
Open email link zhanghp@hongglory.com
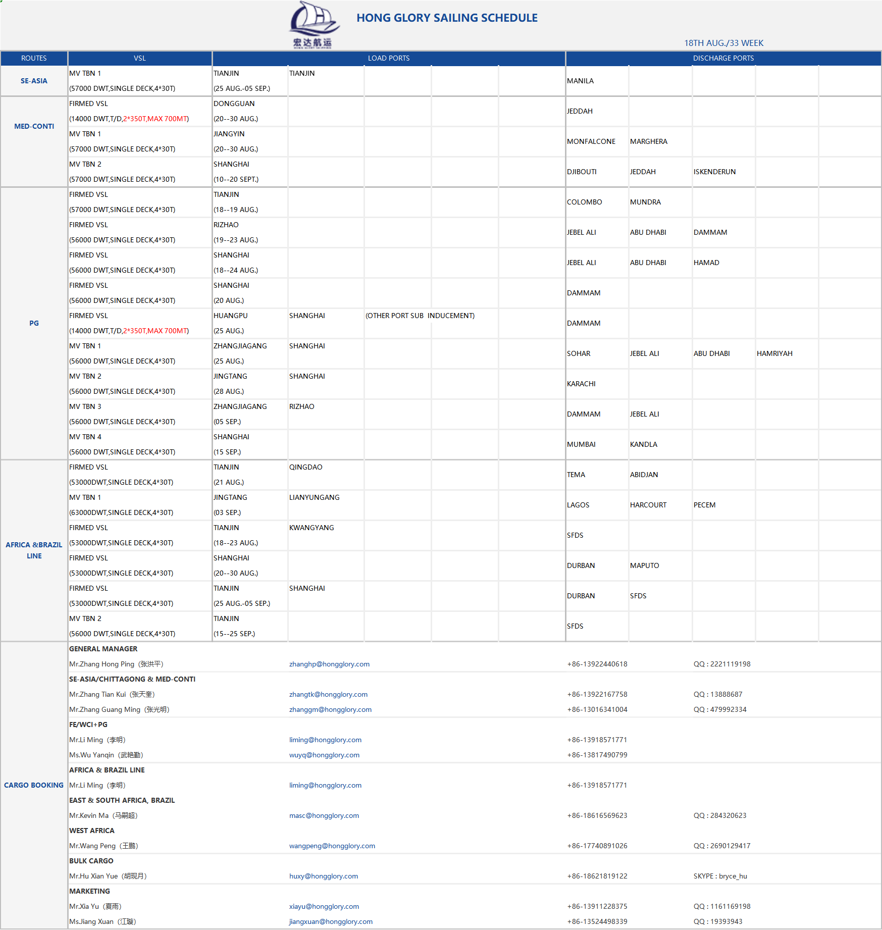point(329,664)
